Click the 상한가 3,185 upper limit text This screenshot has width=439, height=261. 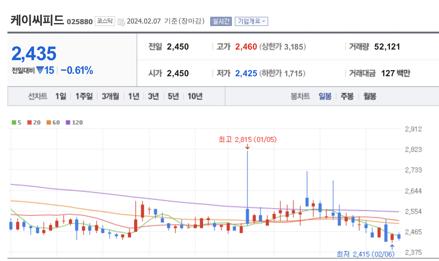283,47
